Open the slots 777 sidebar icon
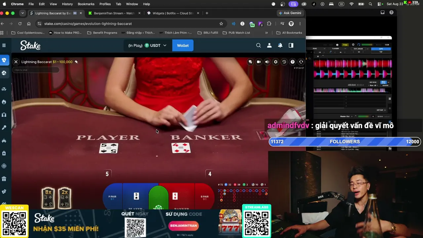 (4, 89)
